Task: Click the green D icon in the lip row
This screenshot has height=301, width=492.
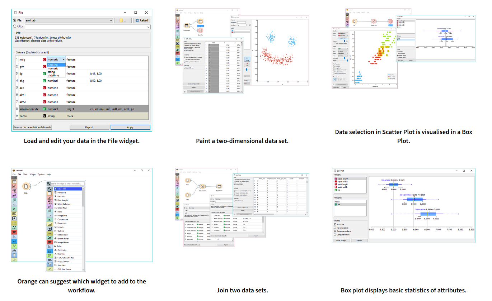Action: [44, 74]
